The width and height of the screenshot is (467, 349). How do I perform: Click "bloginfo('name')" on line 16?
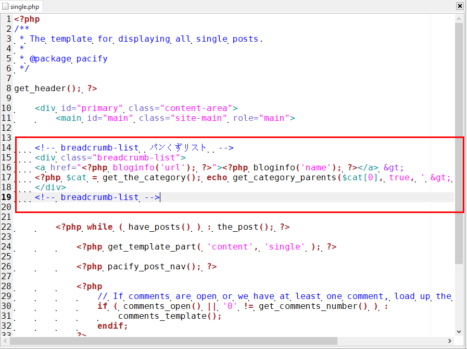pos(295,168)
